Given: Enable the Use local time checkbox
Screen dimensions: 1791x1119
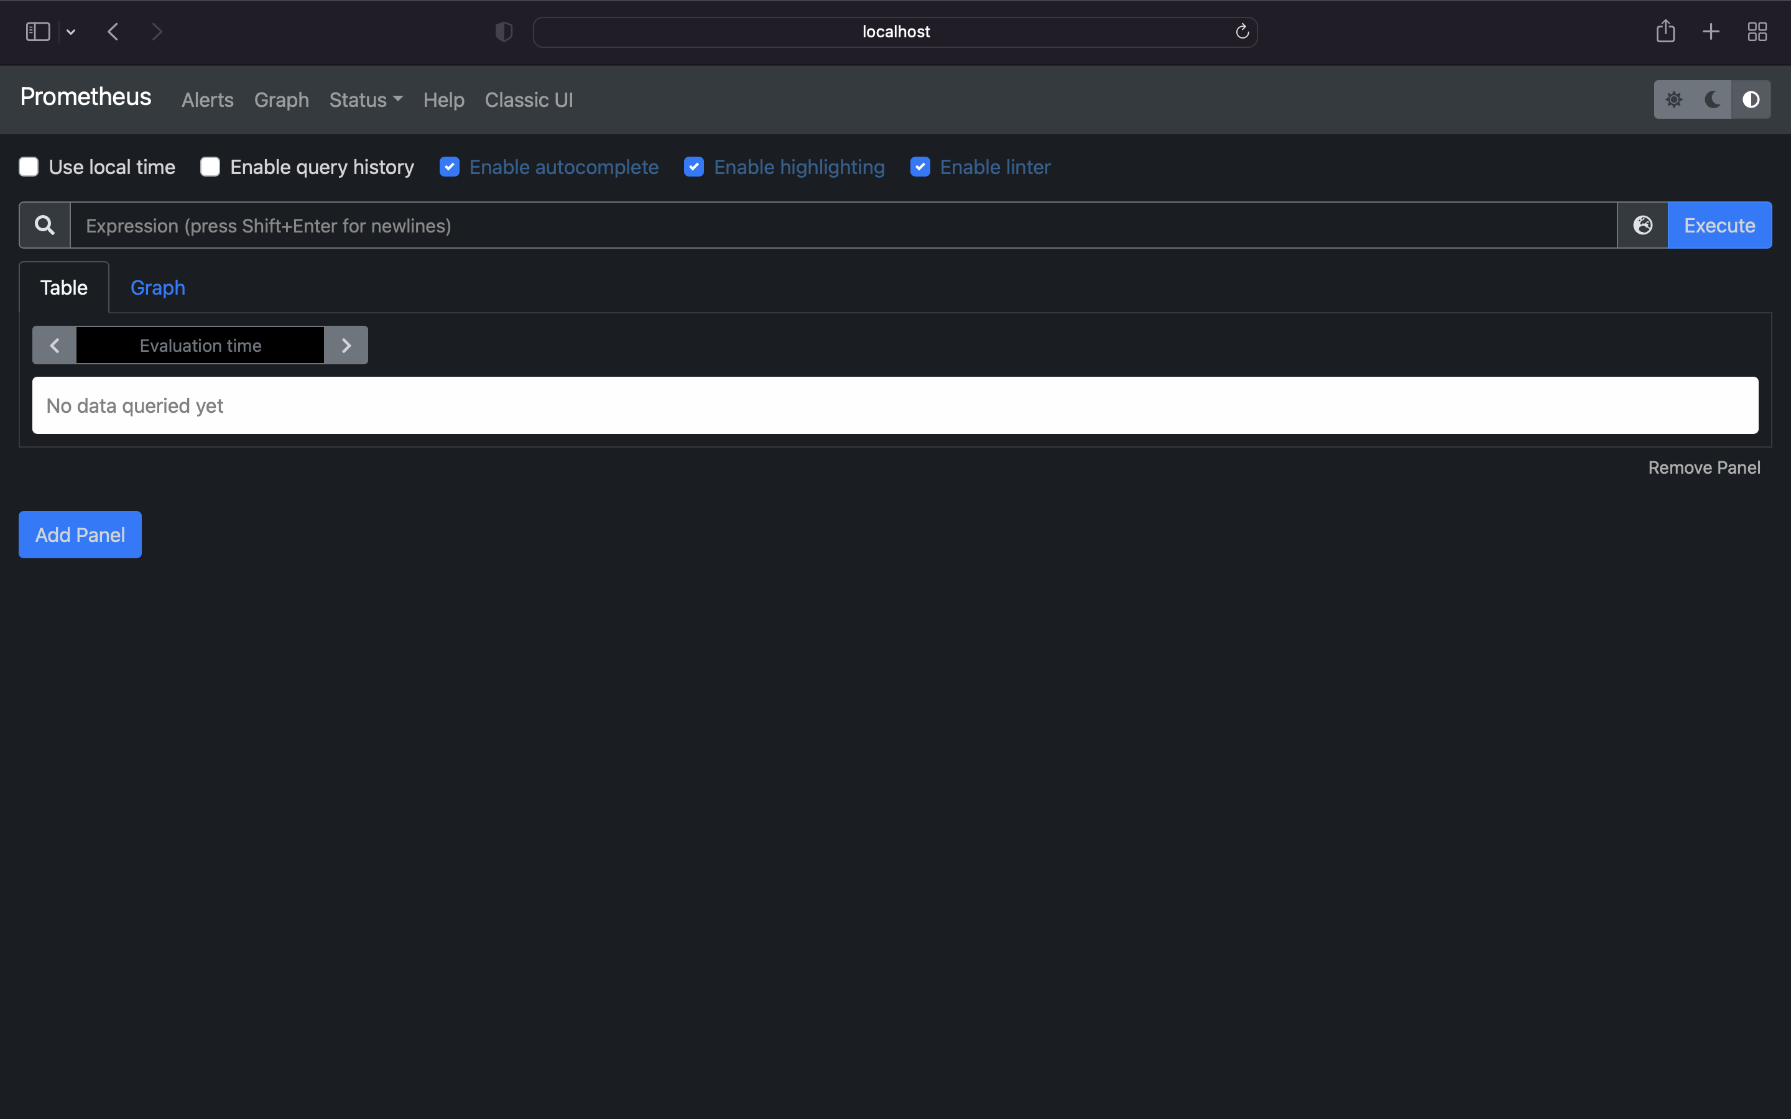Looking at the screenshot, I should (28, 167).
